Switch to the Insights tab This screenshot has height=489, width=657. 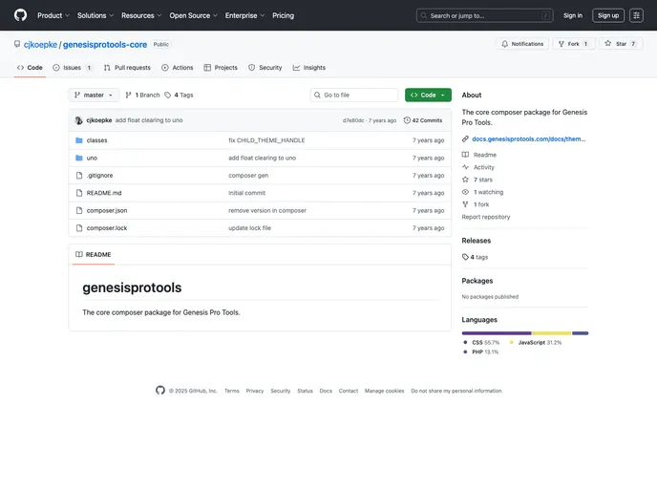click(x=308, y=68)
